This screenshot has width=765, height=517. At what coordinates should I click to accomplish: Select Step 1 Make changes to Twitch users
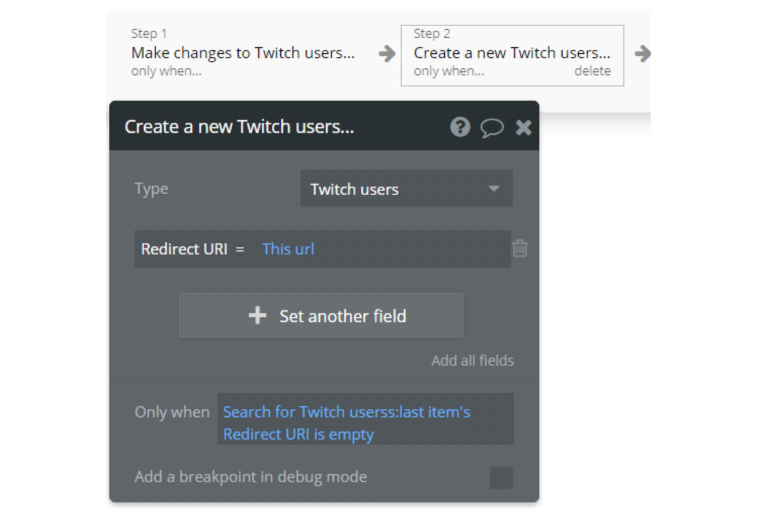tap(243, 53)
